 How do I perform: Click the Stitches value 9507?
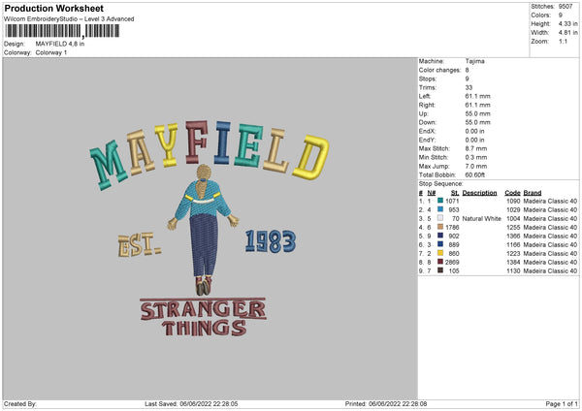[566, 7]
